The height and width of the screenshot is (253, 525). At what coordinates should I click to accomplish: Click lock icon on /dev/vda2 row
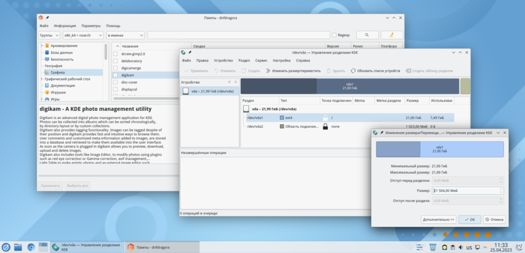click(x=325, y=126)
